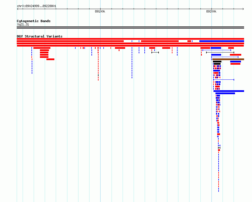The width and height of the screenshot is (252, 202).
Task: Click the topmost full-width red variant bar
Action: (130, 39)
